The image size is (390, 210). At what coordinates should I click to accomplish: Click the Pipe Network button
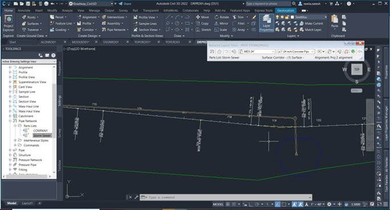click(115, 30)
